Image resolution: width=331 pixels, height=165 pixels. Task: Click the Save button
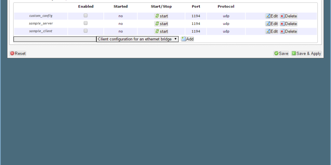point(281,53)
